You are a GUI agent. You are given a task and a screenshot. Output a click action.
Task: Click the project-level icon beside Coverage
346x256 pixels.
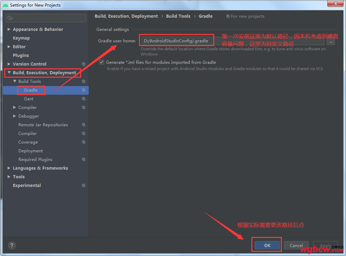pyautogui.click(x=84, y=142)
